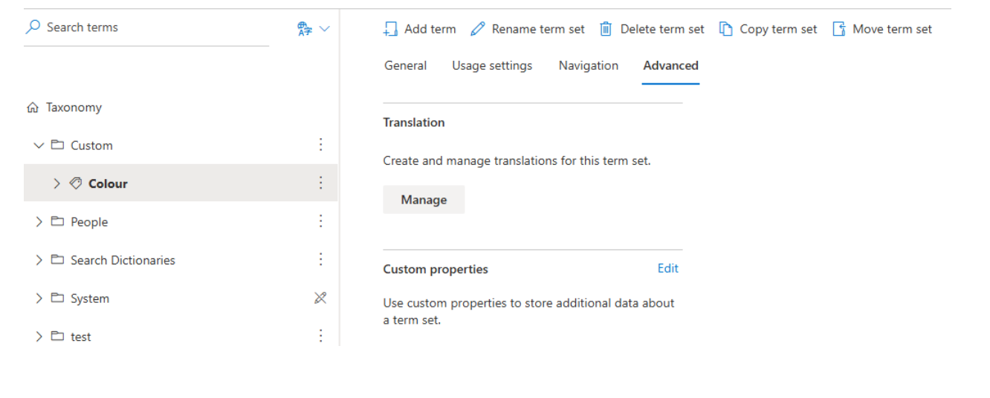990x398 pixels.
Task: Click the Copy term set icon
Action: (726, 29)
